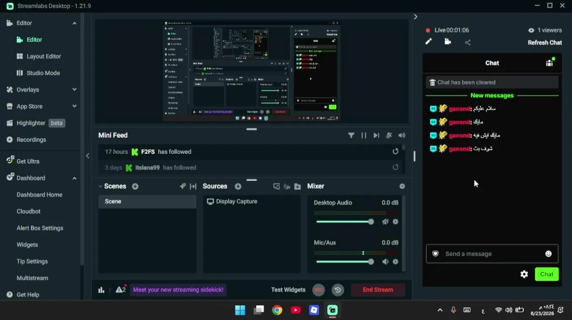Click the stream preview thumbnail

(x=252, y=71)
